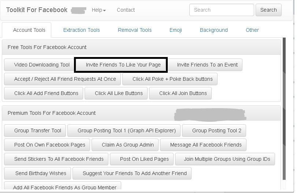This screenshot has height=193, width=297.
Task: Open the Emoji tab
Action: pyautogui.click(x=176, y=30)
